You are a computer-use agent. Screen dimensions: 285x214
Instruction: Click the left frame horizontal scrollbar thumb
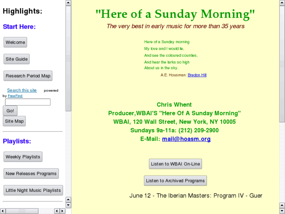coord(22,211)
